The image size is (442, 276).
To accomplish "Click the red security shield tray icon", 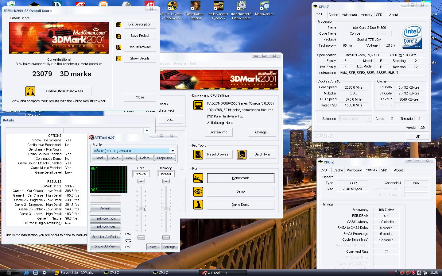I will [413, 273].
